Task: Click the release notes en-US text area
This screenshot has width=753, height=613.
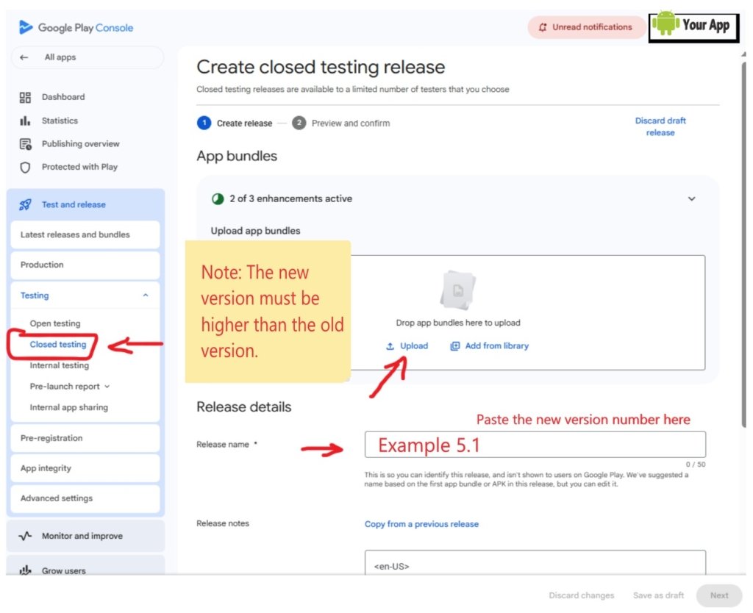Action: [x=535, y=562]
